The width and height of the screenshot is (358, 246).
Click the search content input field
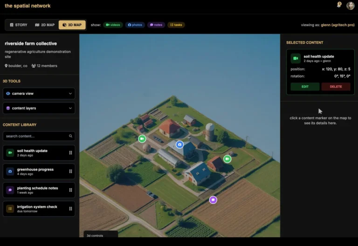(35, 136)
